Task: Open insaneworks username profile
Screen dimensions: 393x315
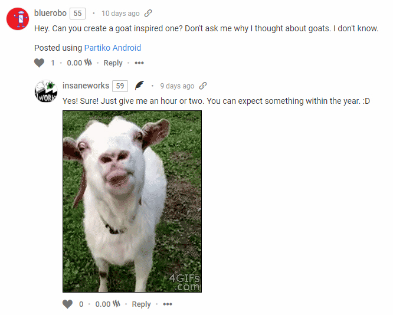Action: pos(86,86)
